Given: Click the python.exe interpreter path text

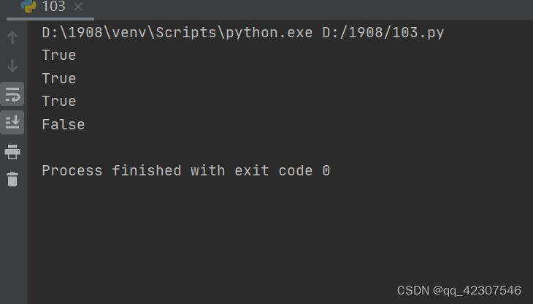Looking at the screenshot, I should [177, 33].
